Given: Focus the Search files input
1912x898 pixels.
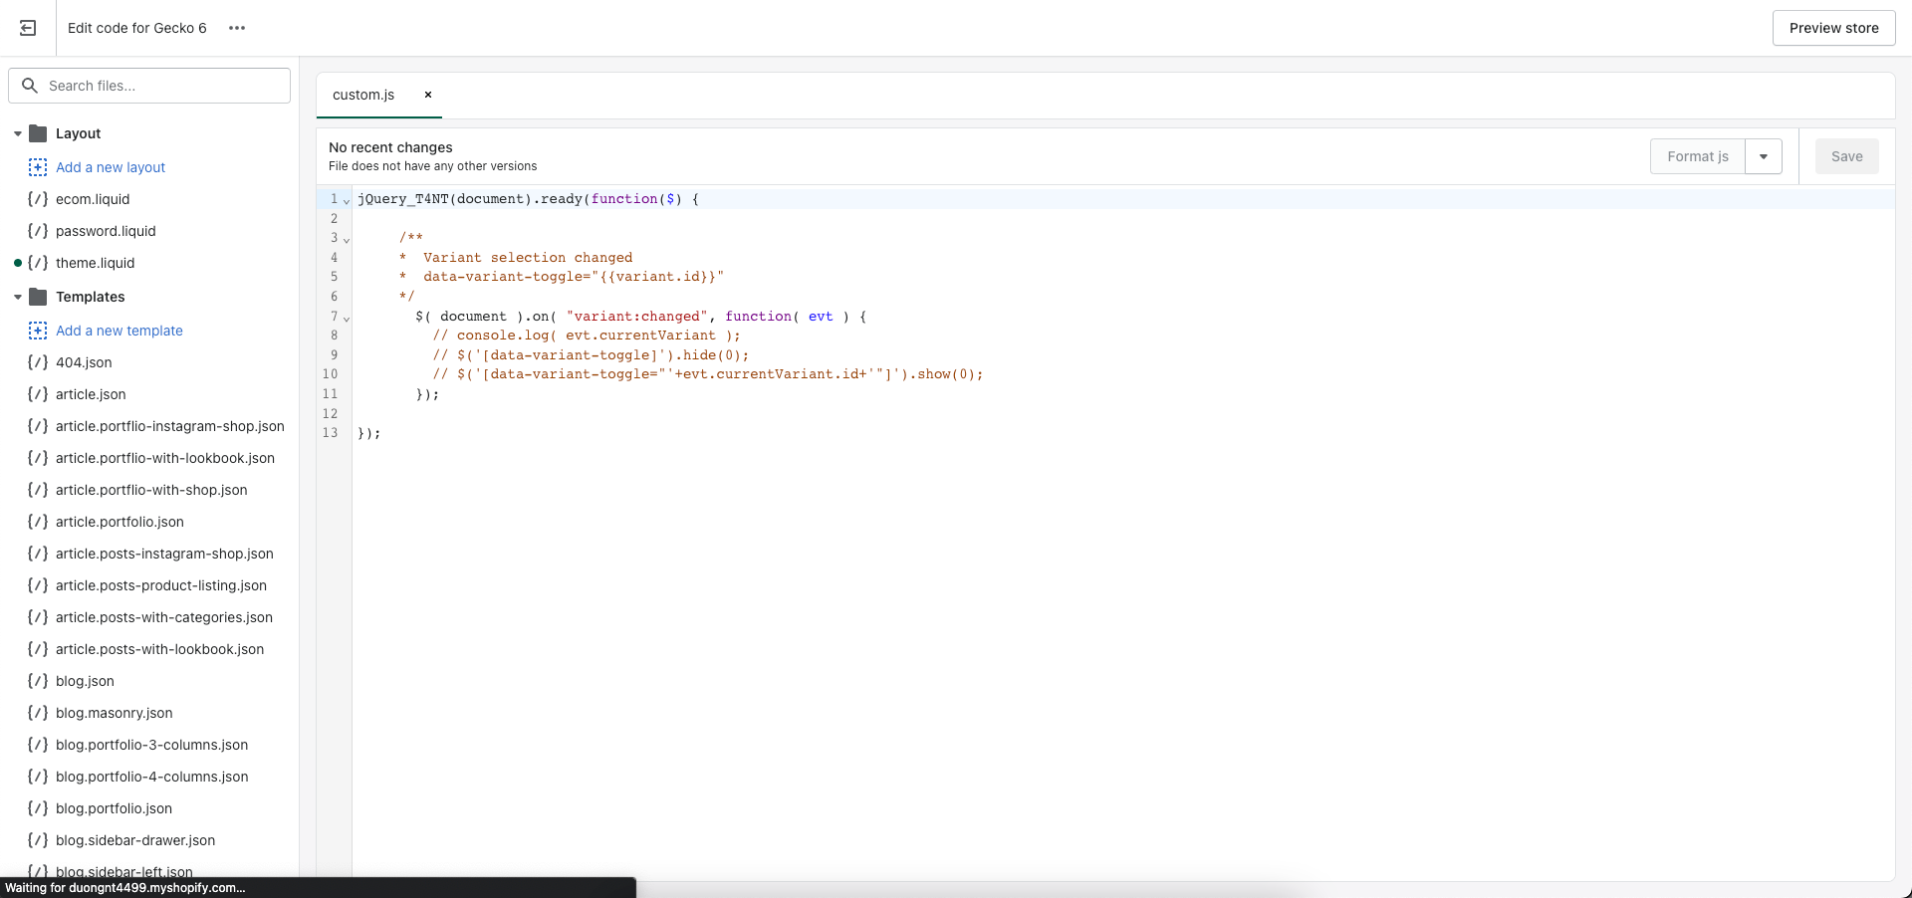Looking at the screenshot, I should (149, 86).
